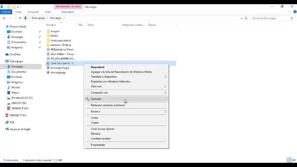Switch to the Compartir ribbon tab
The width and height of the screenshot is (297, 167).
coord(33,12)
